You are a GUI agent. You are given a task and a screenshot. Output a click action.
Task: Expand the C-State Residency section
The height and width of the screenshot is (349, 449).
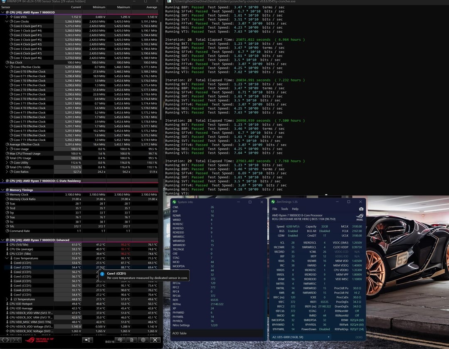click(2, 181)
